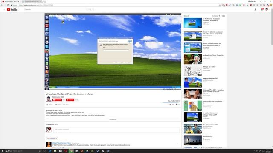Share the video
Image resolution: width=273 pixels, height=153 pixels.
[58, 105]
